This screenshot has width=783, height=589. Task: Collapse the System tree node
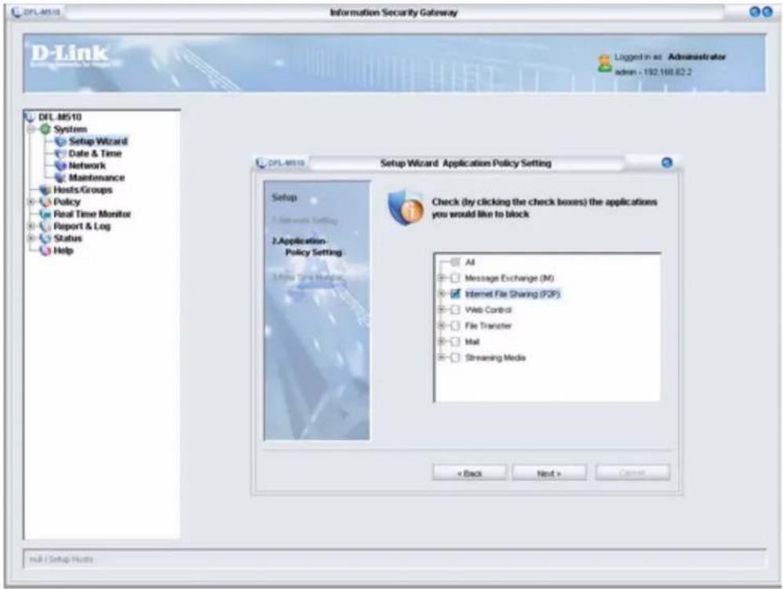pyautogui.click(x=31, y=129)
